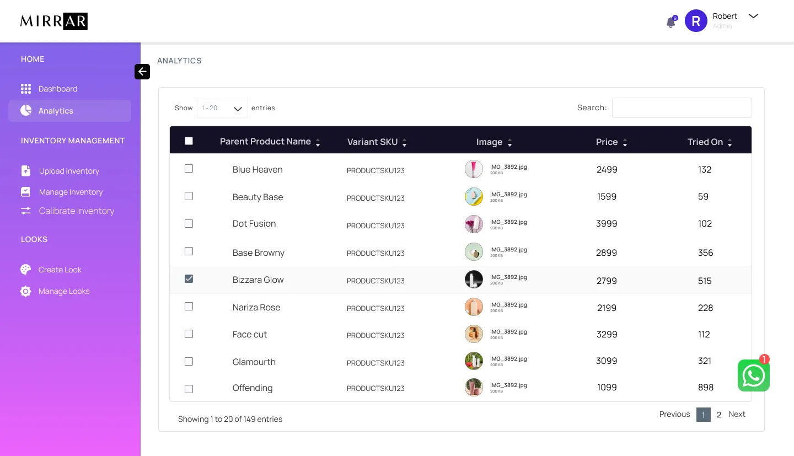The width and height of the screenshot is (794, 456).
Task: Open Manage Inventory in the sidebar
Action: pos(71,192)
